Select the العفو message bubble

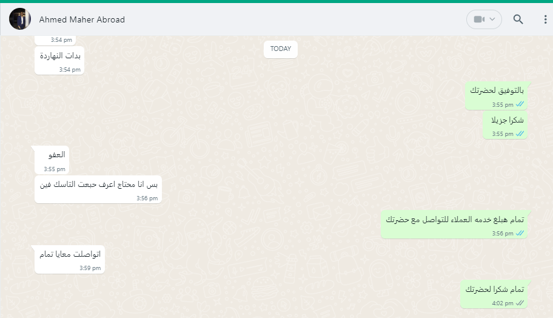(52, 160)
